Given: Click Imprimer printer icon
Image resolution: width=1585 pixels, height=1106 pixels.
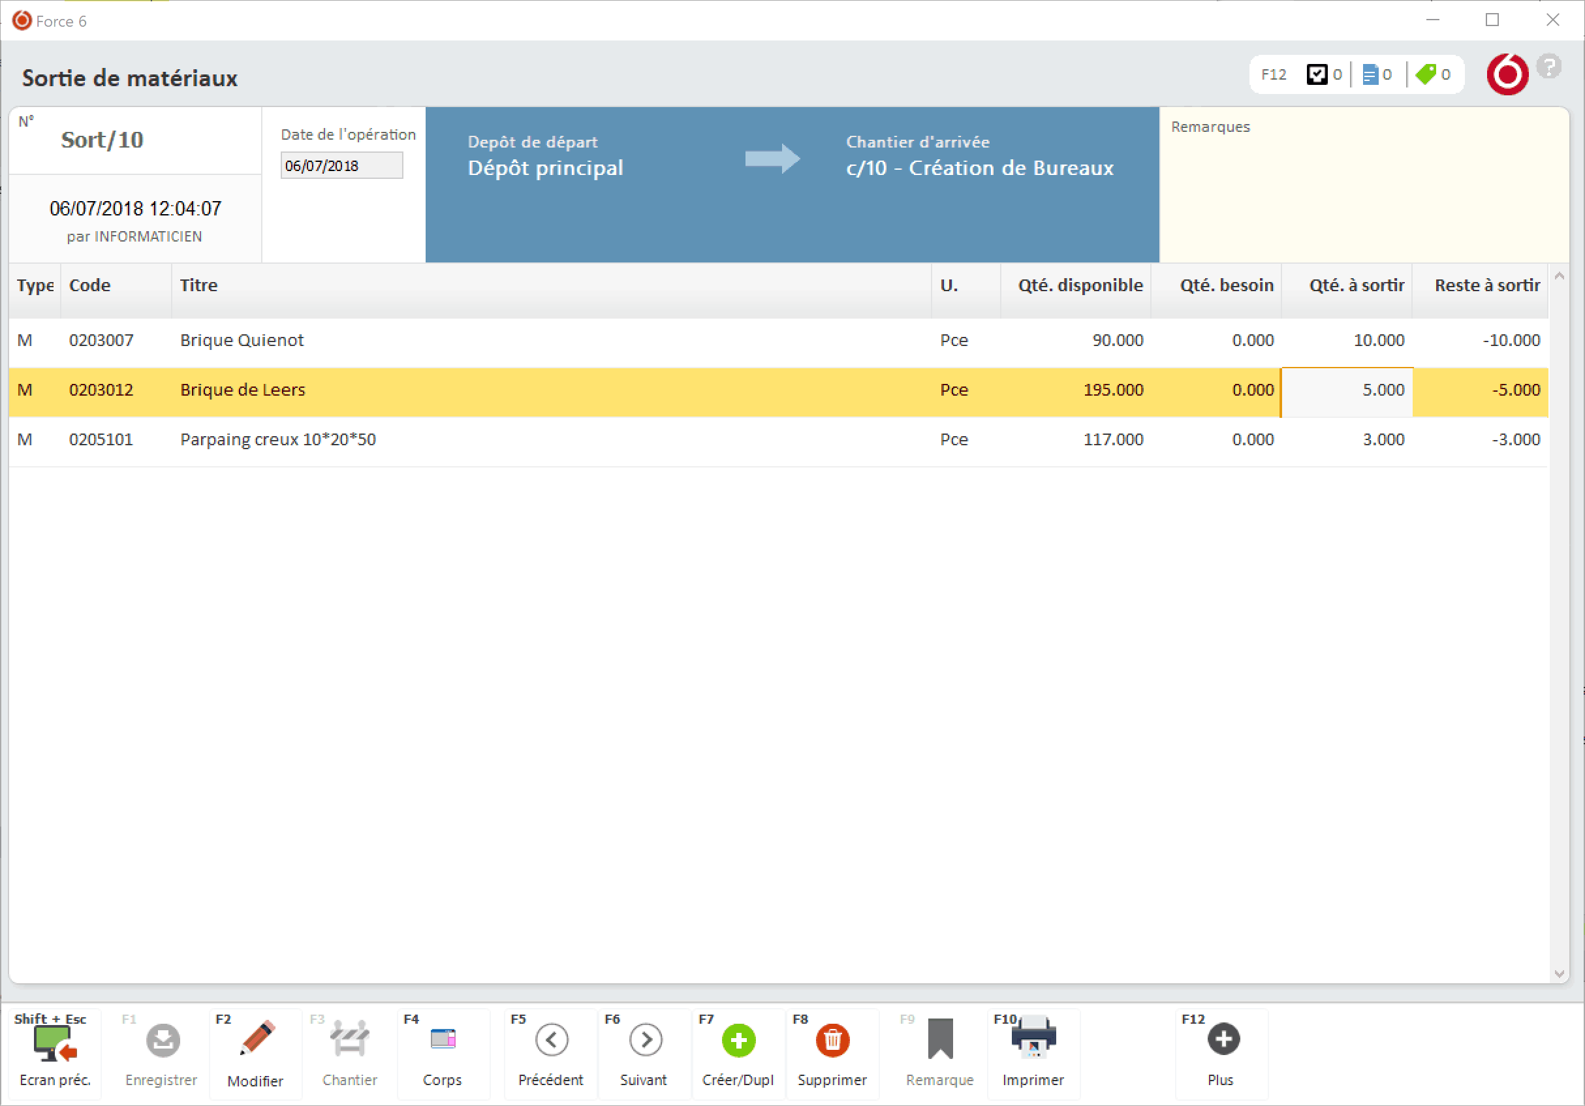Looking at the screenshot, I should [x=1033, y=1037].
